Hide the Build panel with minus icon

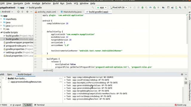click(186, 74)
